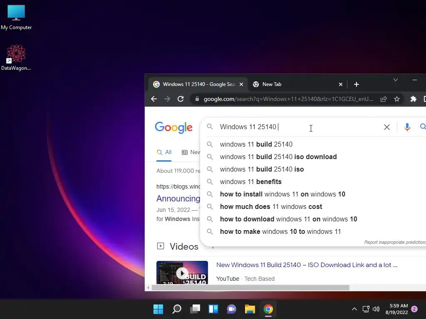Close the New Tab tab
426x319 pixels.
pyautogui.click(x=340, y=84)
